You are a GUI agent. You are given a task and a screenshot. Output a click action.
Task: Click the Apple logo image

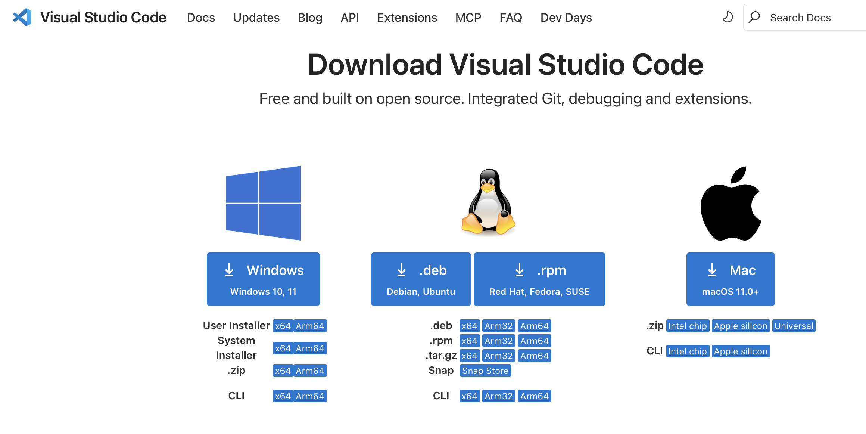pos(731,204)
